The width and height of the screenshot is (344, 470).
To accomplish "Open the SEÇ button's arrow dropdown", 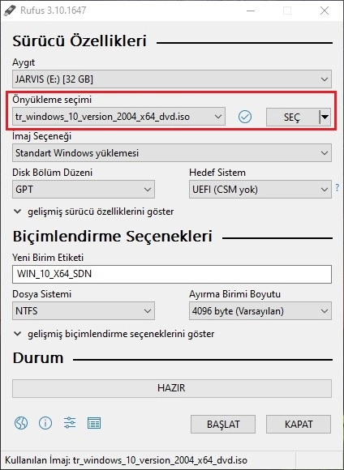I will (325, 117).
